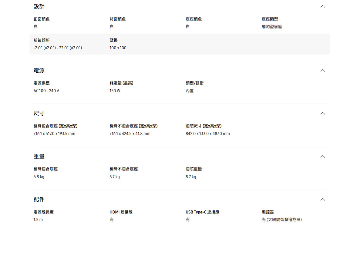
Task: Collapse the 配件 section chevron
Action: tap(322, 200)
